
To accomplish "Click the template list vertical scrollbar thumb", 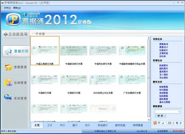I will click(x=149, y=78).
